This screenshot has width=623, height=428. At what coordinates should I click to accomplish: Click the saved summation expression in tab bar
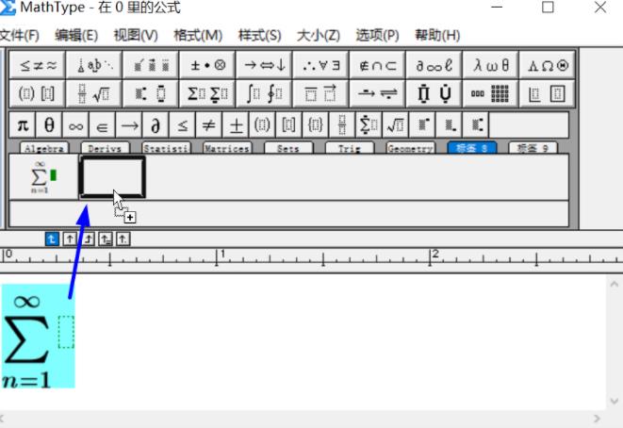tap(43, 177)
